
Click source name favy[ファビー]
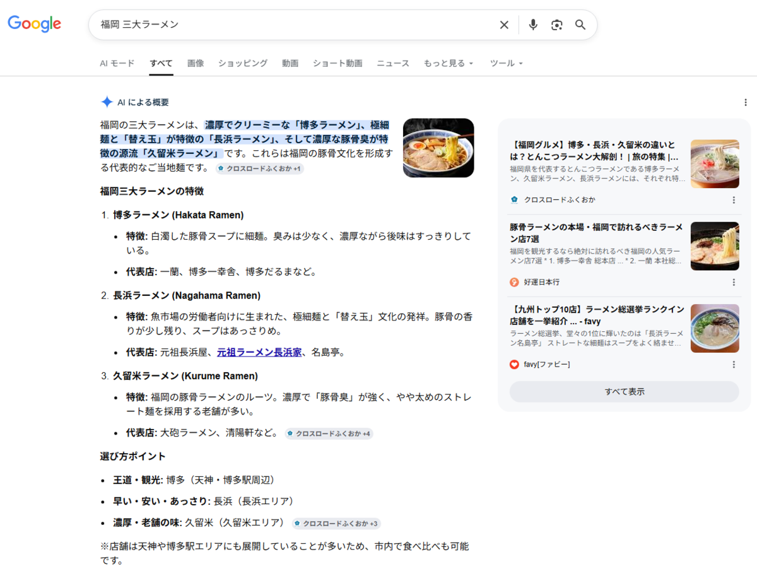click(547, 364)
